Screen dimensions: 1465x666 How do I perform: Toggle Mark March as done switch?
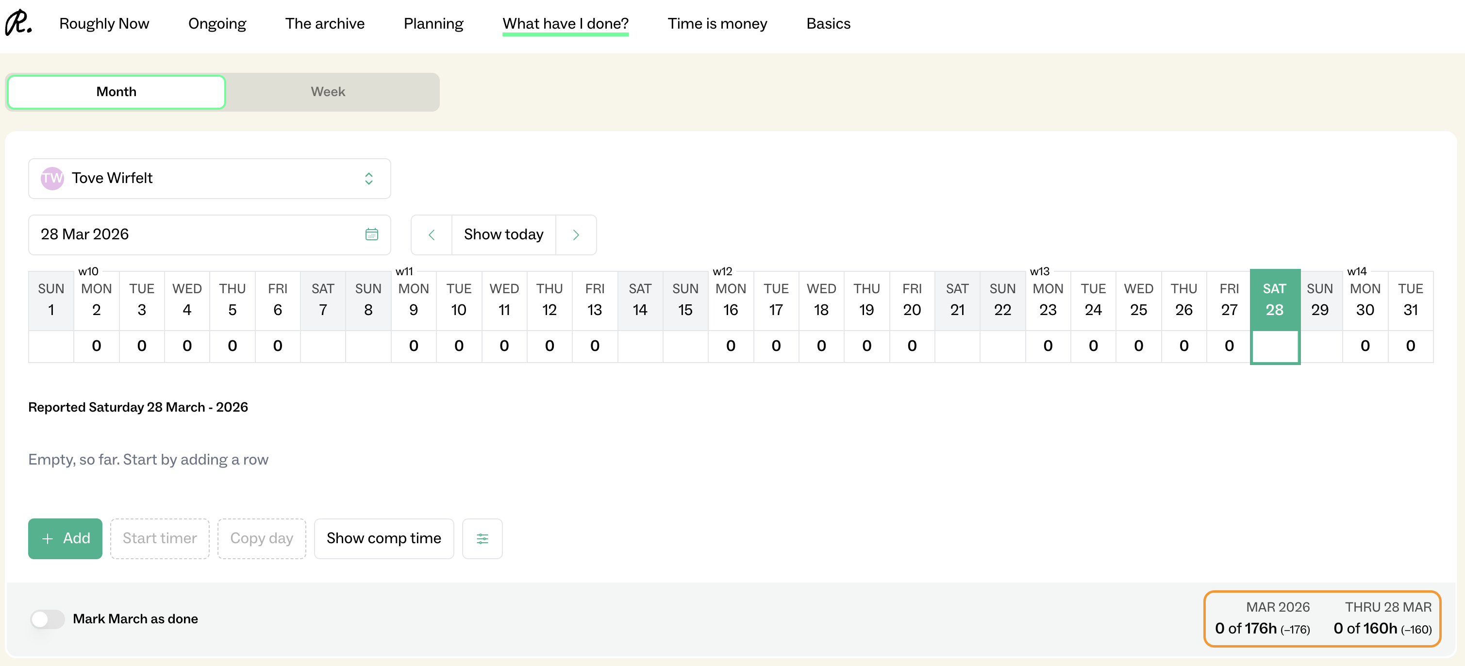(x=48, y=619)
